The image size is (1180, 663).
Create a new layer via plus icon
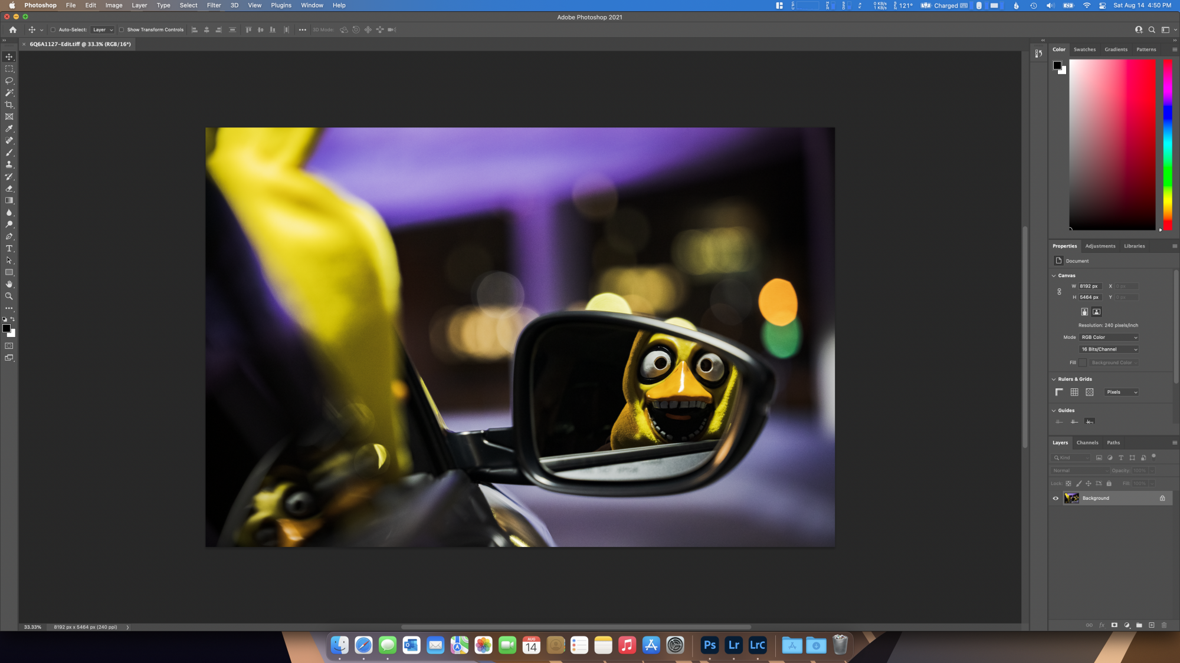pos(1152,625)
